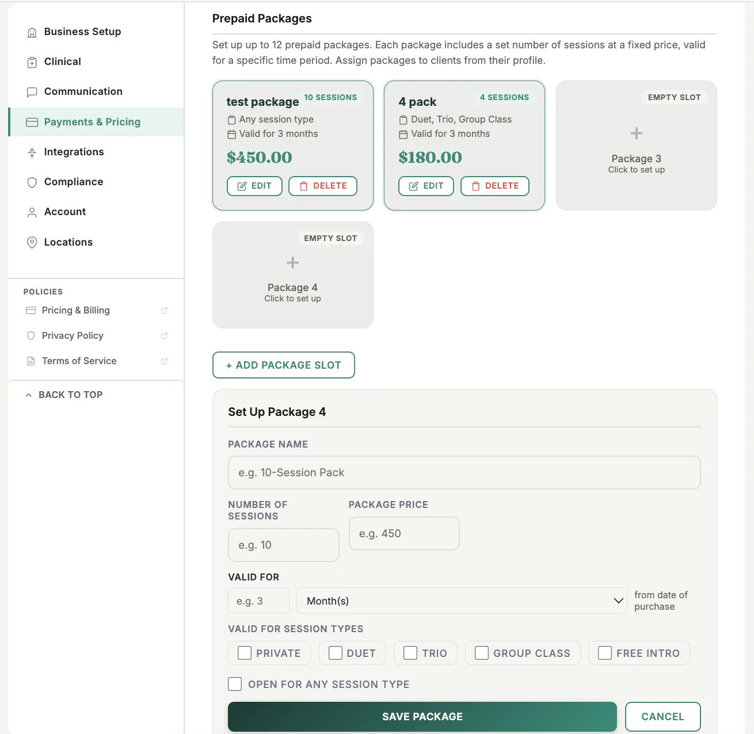
Task: Click the plus icon in Package 4 slot
Action: 293,263
